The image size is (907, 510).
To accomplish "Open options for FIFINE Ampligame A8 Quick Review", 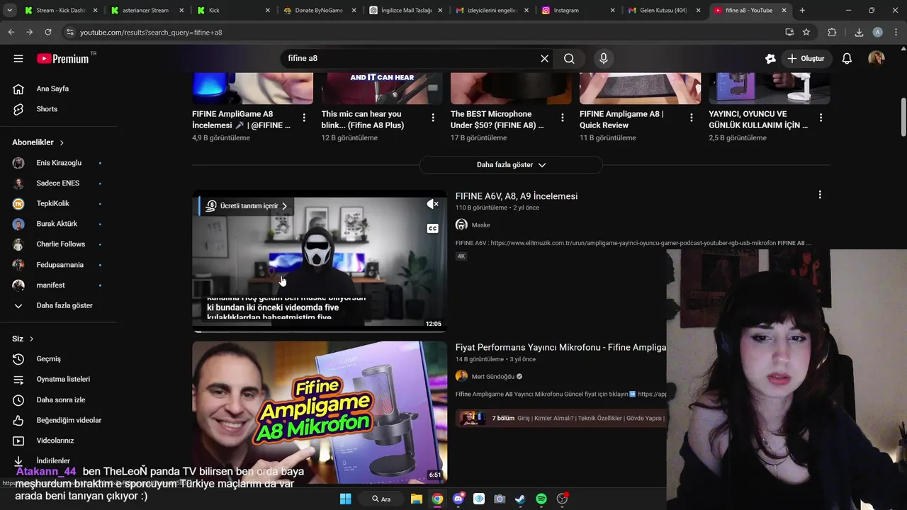I will pos(692,118).
